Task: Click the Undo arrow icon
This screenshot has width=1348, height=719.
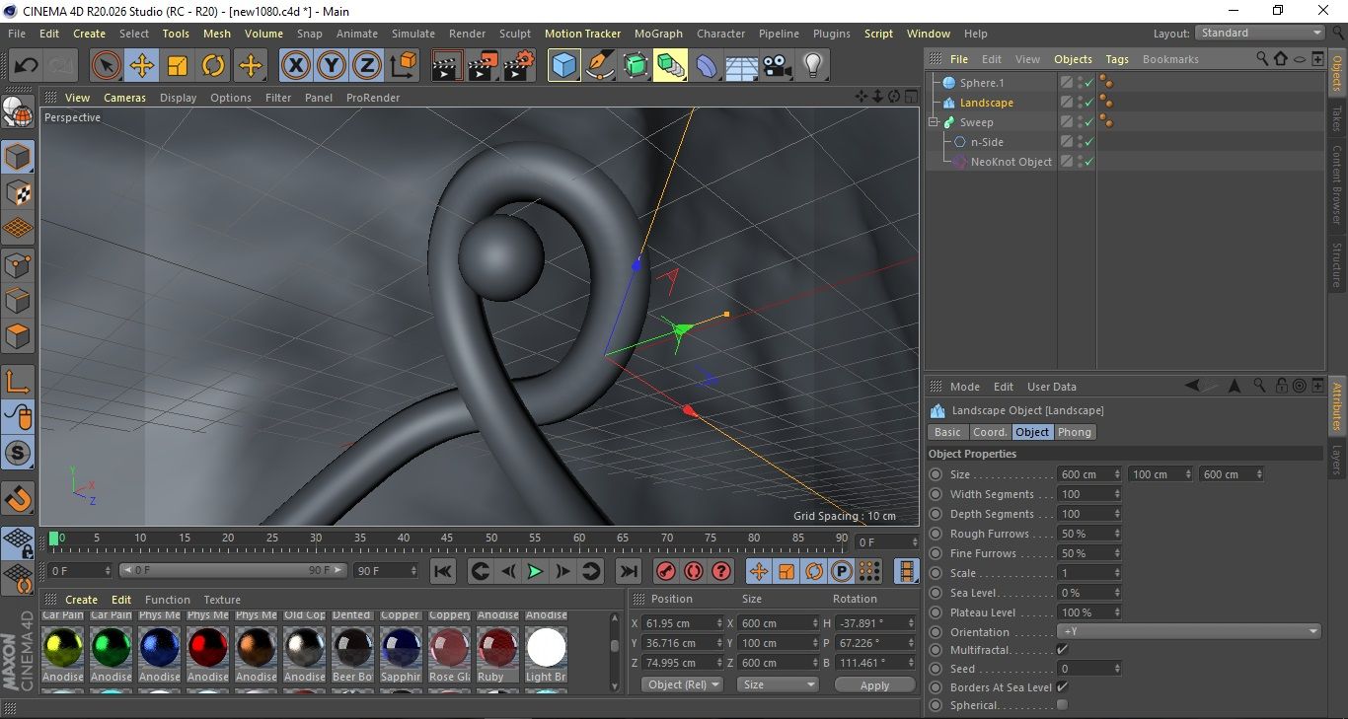Action: (x=26, y=66)
